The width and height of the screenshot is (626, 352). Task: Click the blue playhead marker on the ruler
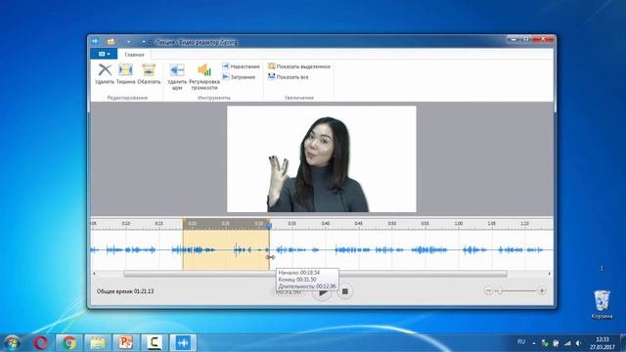[x=269, y=225]
